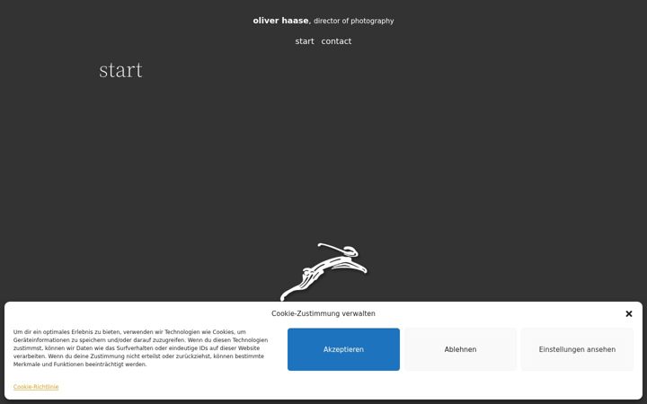Click the 'Cookie-Zustimmung verwalten' banner title

coord(323,313)
